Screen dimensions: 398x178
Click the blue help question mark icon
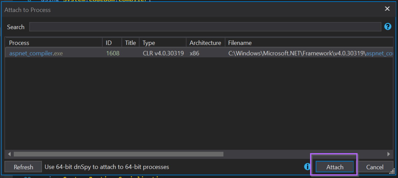pos(388,27)
